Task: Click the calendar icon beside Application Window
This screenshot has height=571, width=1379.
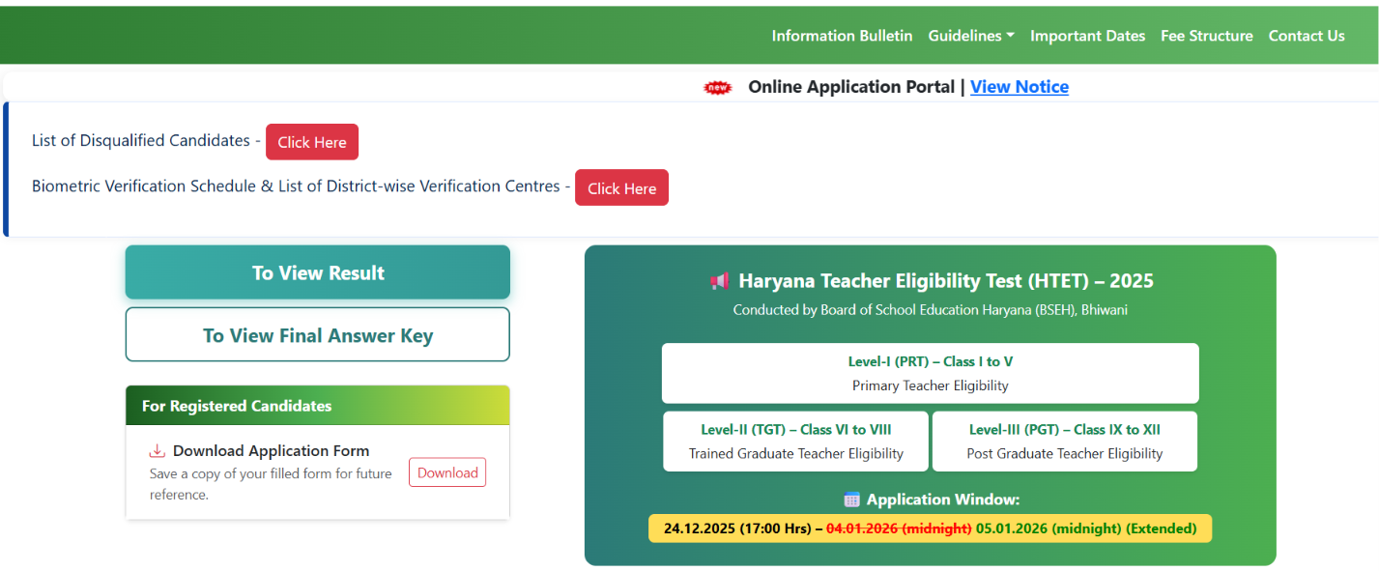Action: pyautogui.click(x=852, y=500)
